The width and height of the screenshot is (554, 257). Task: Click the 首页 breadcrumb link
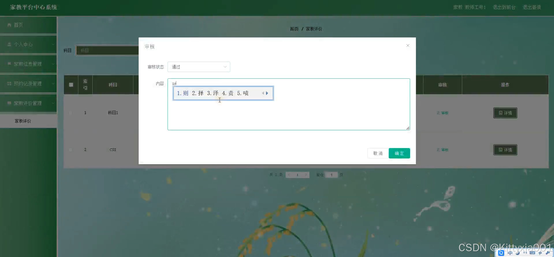[294, 29]
